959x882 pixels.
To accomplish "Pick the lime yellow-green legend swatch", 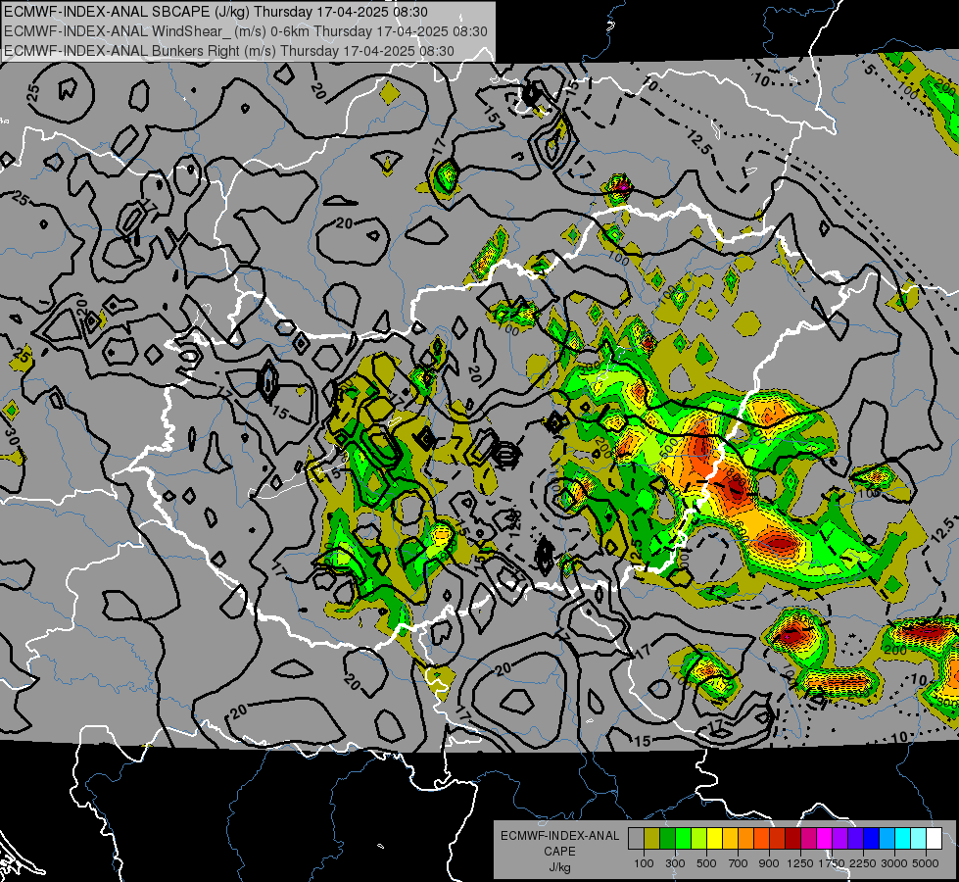I will pyautogui.click(x=698, y=838).
